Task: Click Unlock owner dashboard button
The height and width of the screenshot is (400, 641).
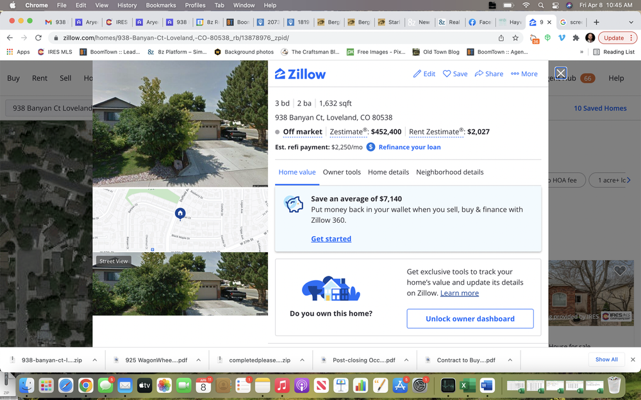Action: [x=470, y=319]
